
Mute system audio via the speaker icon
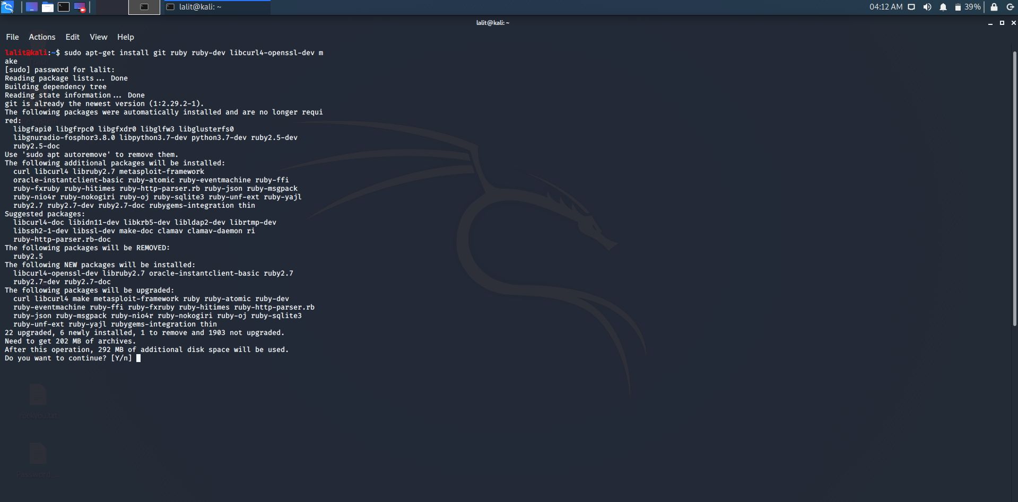pos(927,7)
